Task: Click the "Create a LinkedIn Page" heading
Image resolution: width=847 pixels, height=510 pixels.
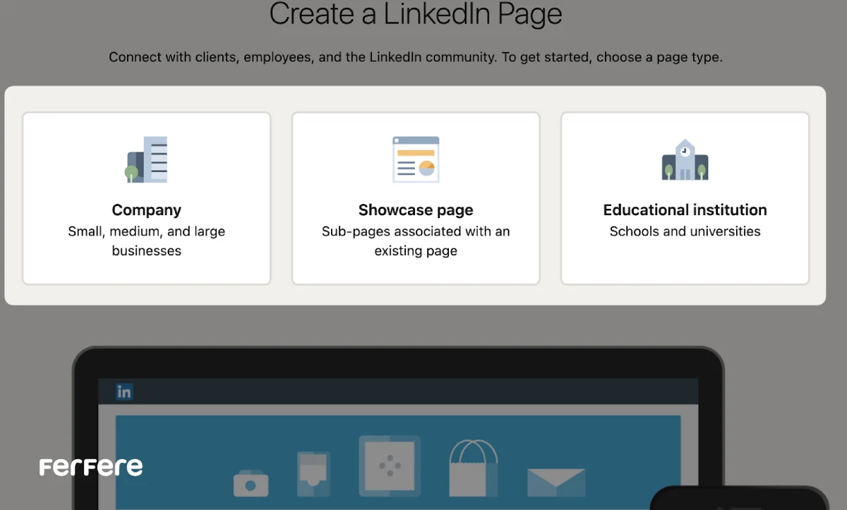Action: tap(416, 14)
